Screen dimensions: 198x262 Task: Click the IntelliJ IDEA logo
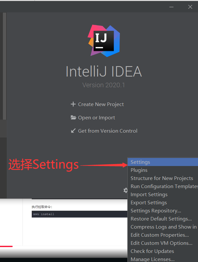coord(104,41)
